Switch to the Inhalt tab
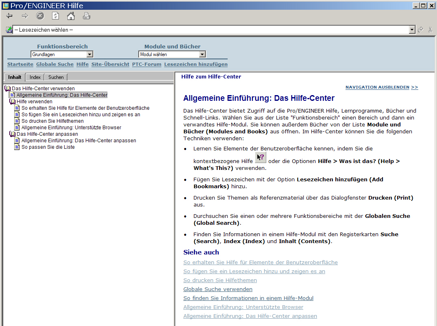The image size is (437, 326). 15,77
